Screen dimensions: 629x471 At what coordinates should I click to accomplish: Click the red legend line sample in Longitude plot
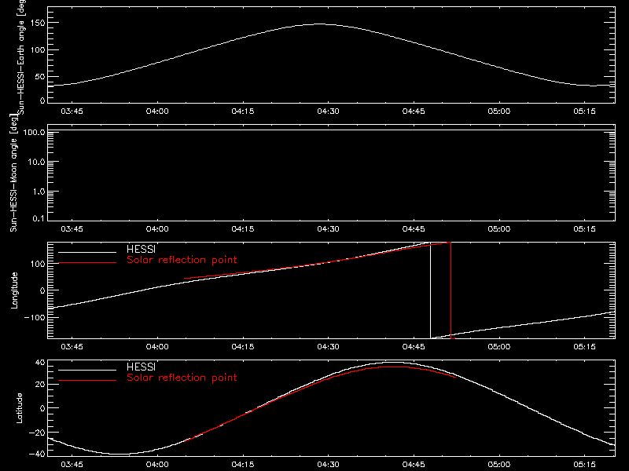[x=87, y=263]
